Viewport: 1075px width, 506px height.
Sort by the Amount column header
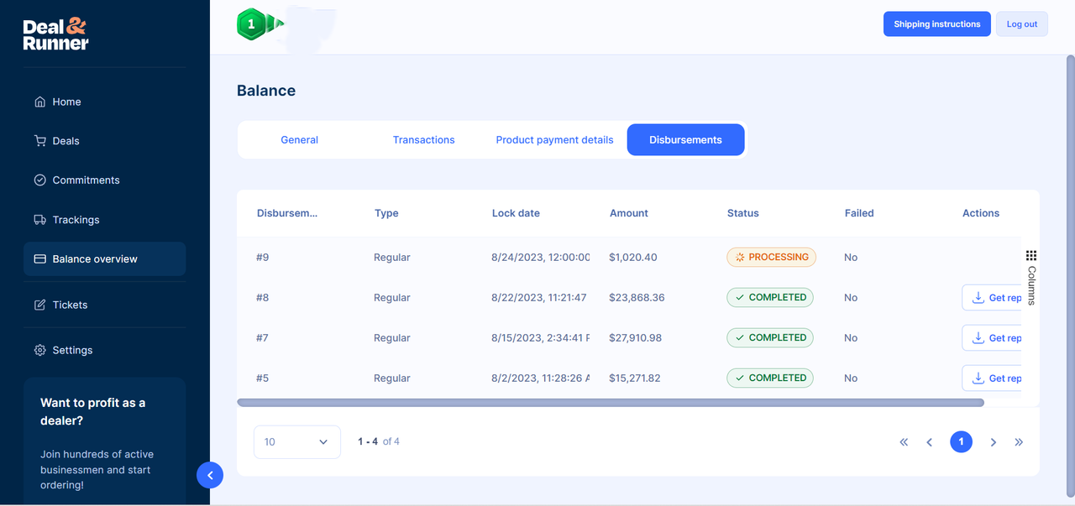tap(629, 213)
